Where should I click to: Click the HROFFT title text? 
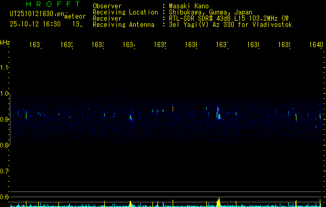[x=53, y=4]
